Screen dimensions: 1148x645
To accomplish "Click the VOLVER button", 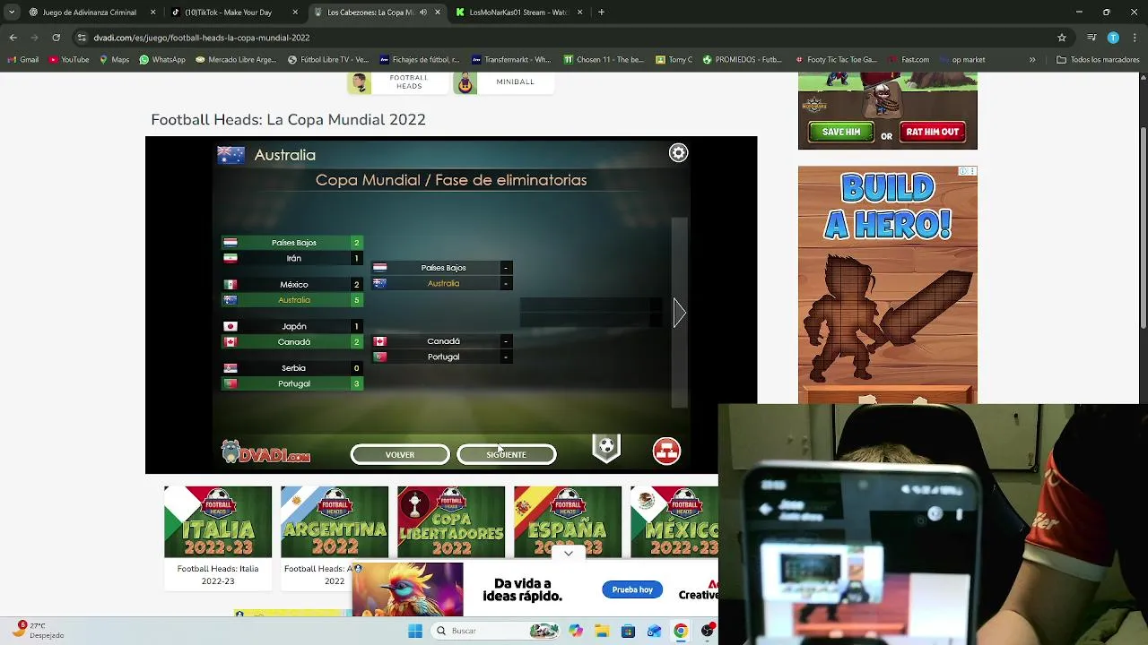I will 400,455.
